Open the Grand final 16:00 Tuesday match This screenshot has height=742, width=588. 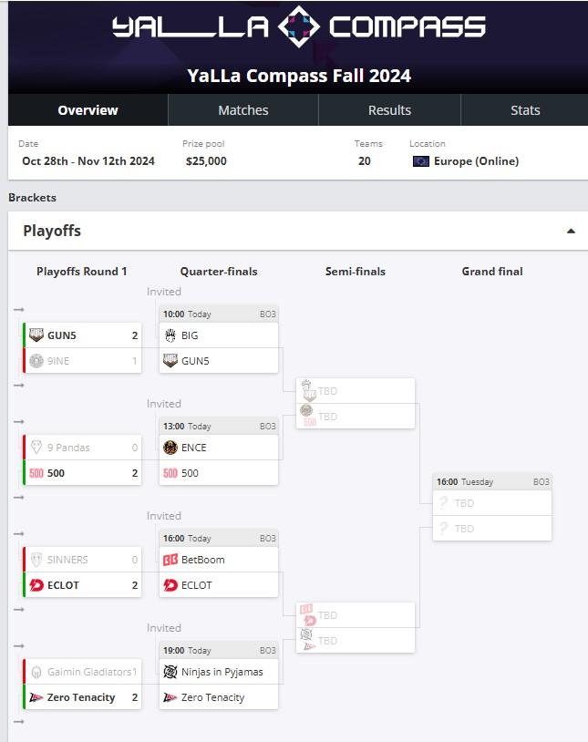point(492,508)
